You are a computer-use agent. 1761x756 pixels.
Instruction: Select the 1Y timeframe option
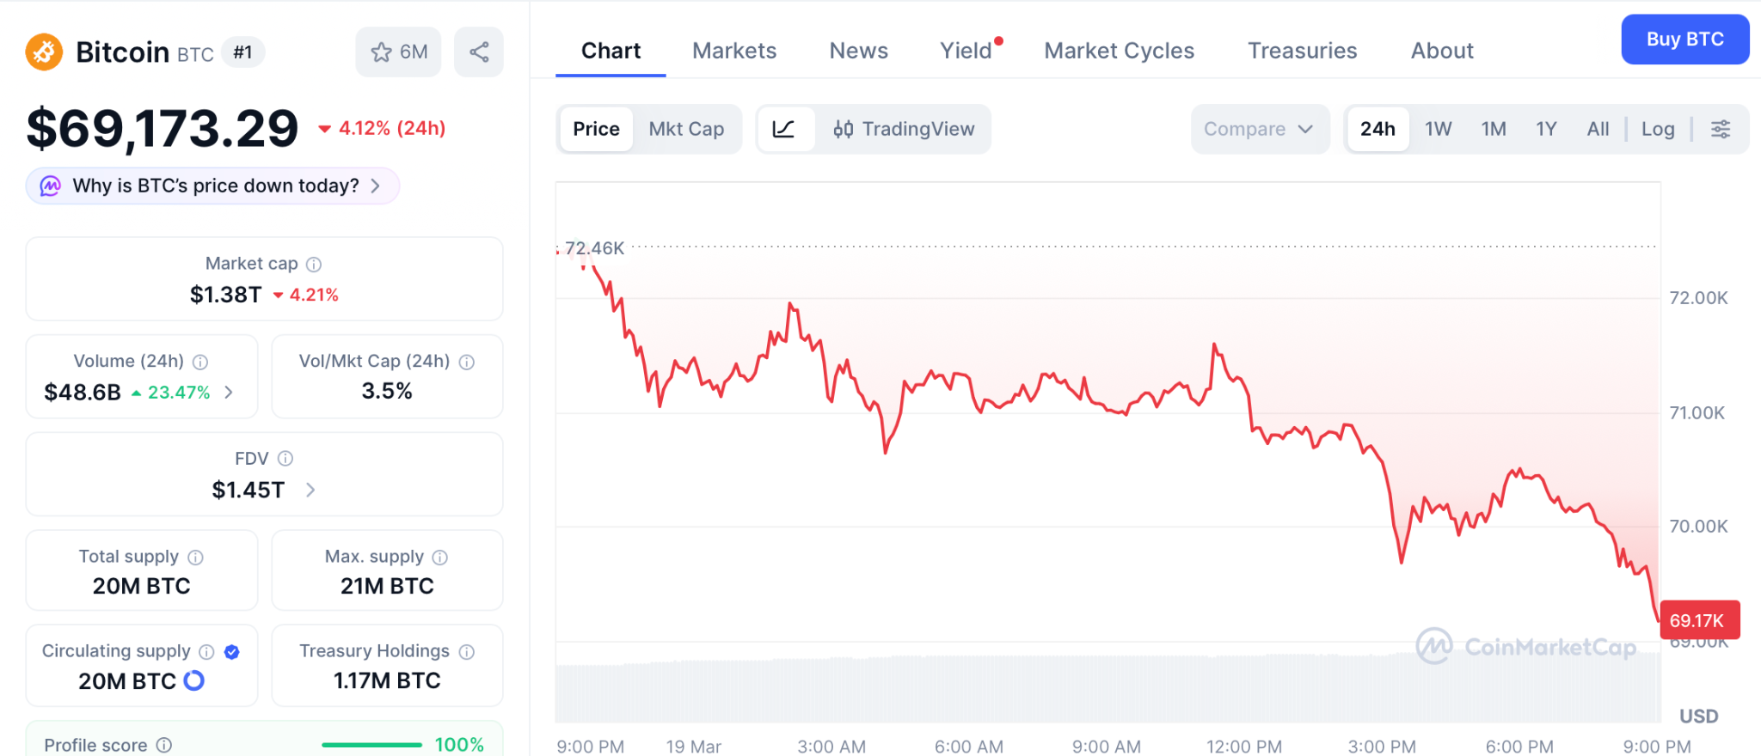point(1545,128)
